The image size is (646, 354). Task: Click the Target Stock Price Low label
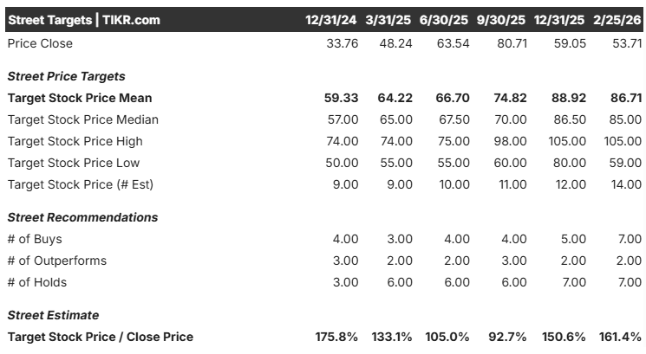point(74,163)
